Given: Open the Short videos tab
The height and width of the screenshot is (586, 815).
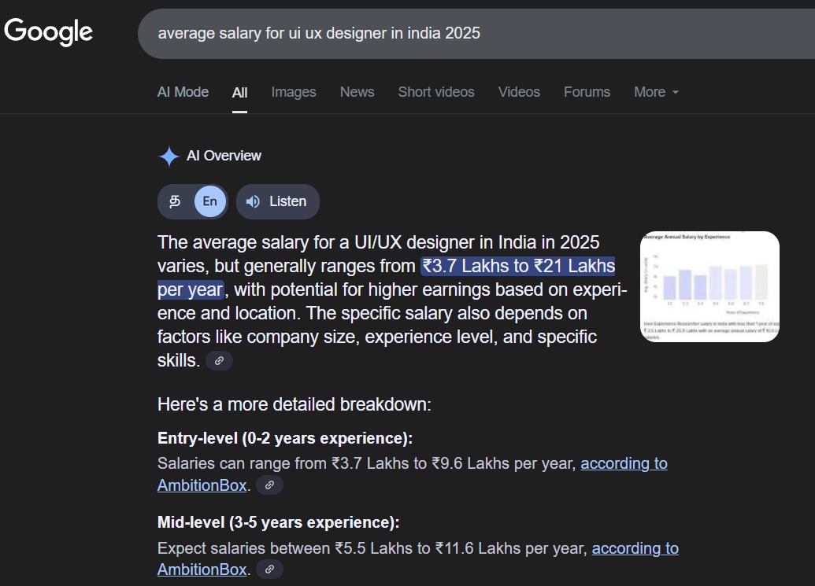Looking at the screenshot, I should coord(436,92).
